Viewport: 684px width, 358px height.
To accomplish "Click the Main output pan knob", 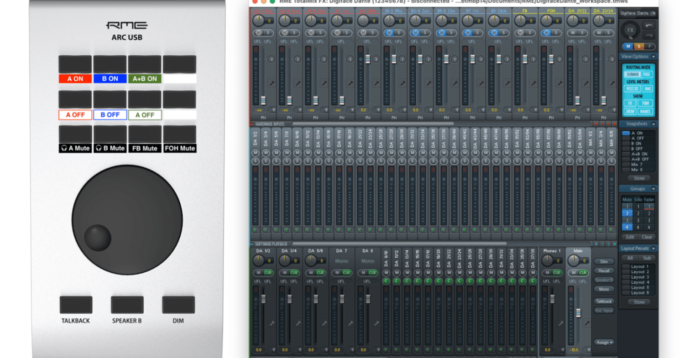I will point(573,260).
